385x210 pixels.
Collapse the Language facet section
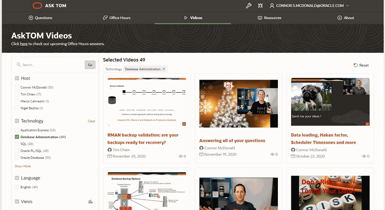pos(17,178)
